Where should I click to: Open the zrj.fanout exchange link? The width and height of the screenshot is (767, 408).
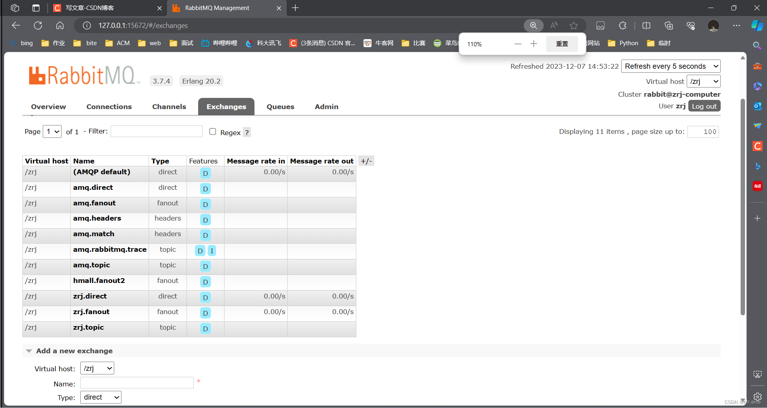click(x=91, y=312)
